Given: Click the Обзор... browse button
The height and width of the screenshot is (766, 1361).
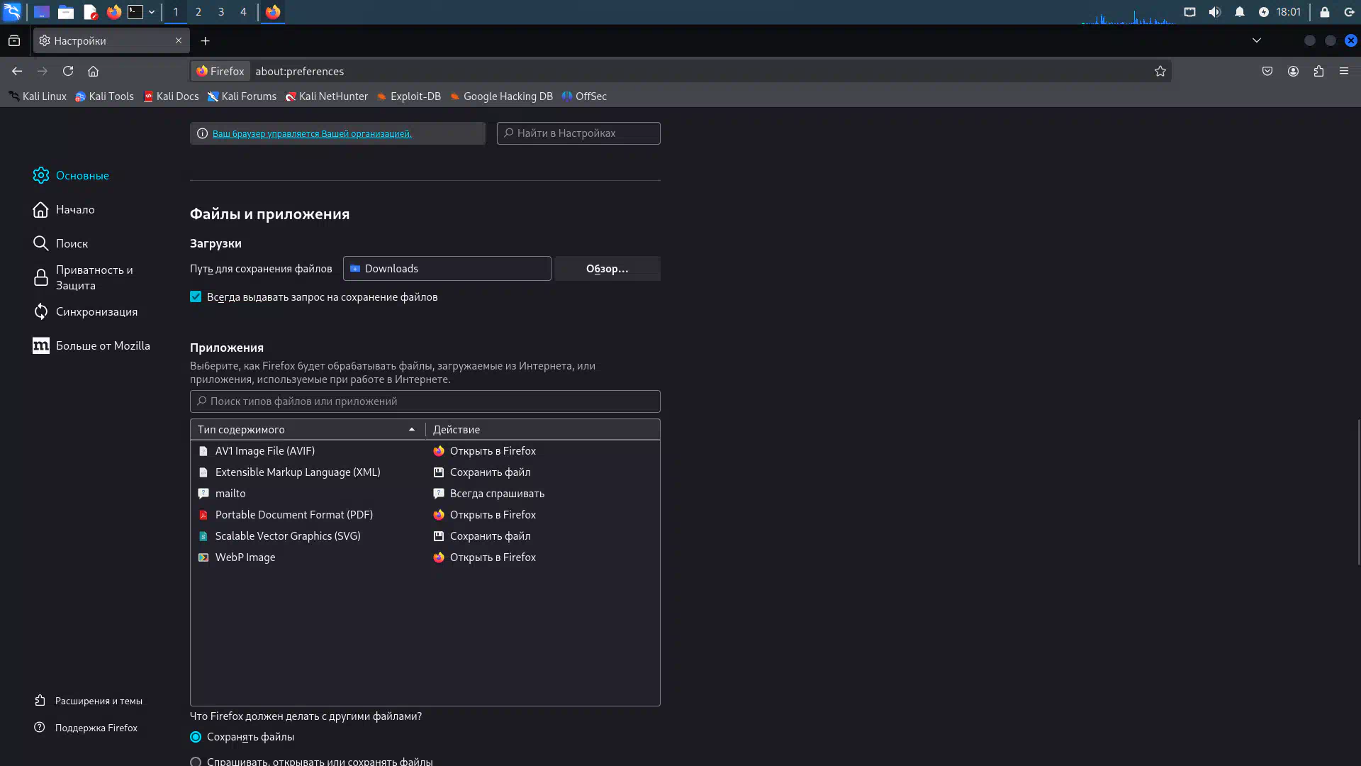Looking at the screenshot, I should [607, 268].
